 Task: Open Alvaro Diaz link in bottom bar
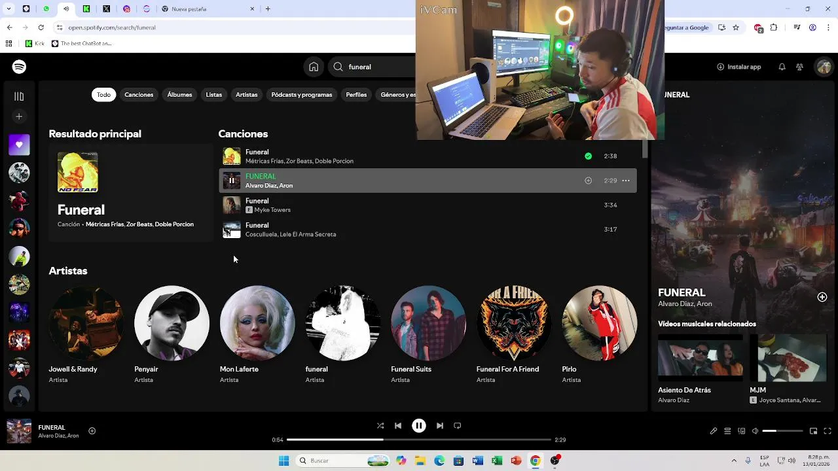[x=51, y=436]
